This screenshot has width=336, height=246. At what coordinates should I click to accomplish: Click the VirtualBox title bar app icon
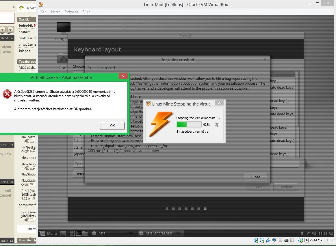click(41, 4)
